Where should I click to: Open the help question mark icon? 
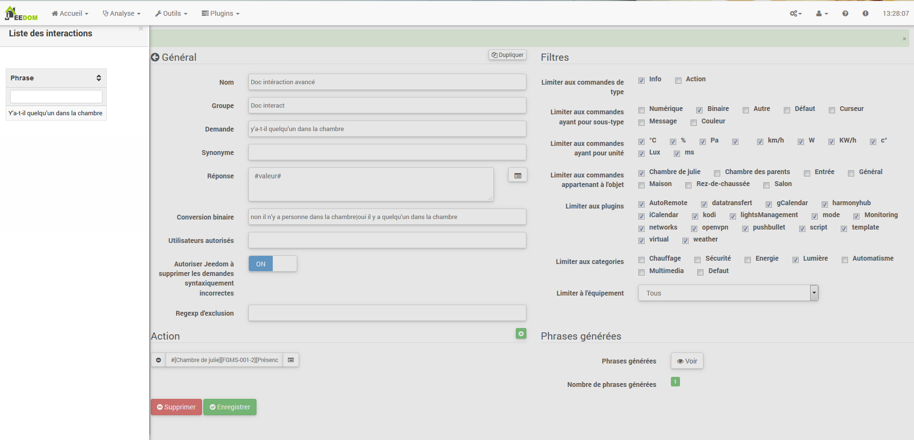click(x=845, y=13)
